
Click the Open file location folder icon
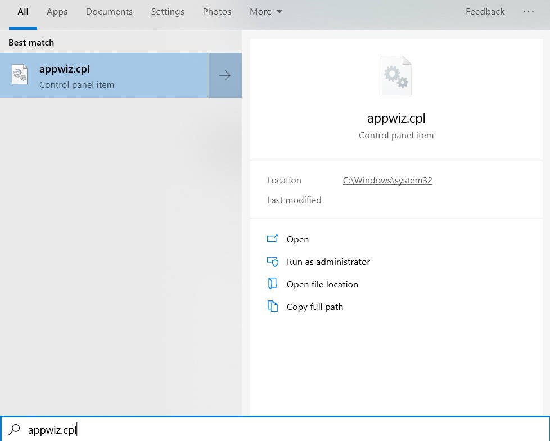pos(272,284)
